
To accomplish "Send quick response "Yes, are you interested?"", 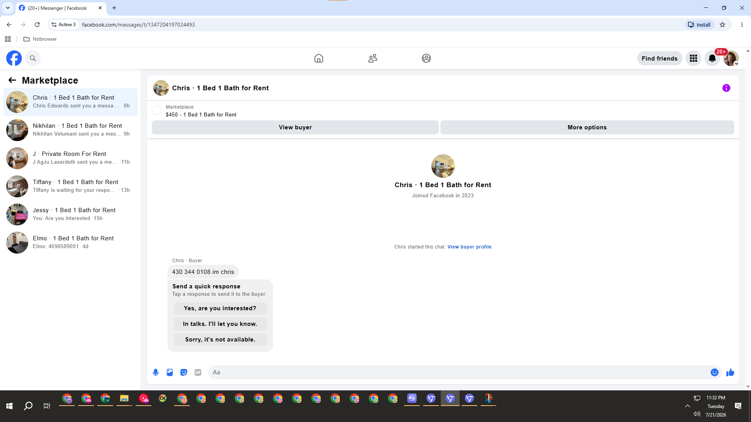I will (220, 308).
